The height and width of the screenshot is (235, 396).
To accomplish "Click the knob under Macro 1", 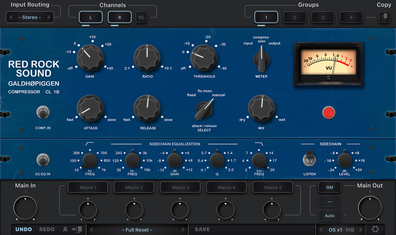I will point(88,210).
